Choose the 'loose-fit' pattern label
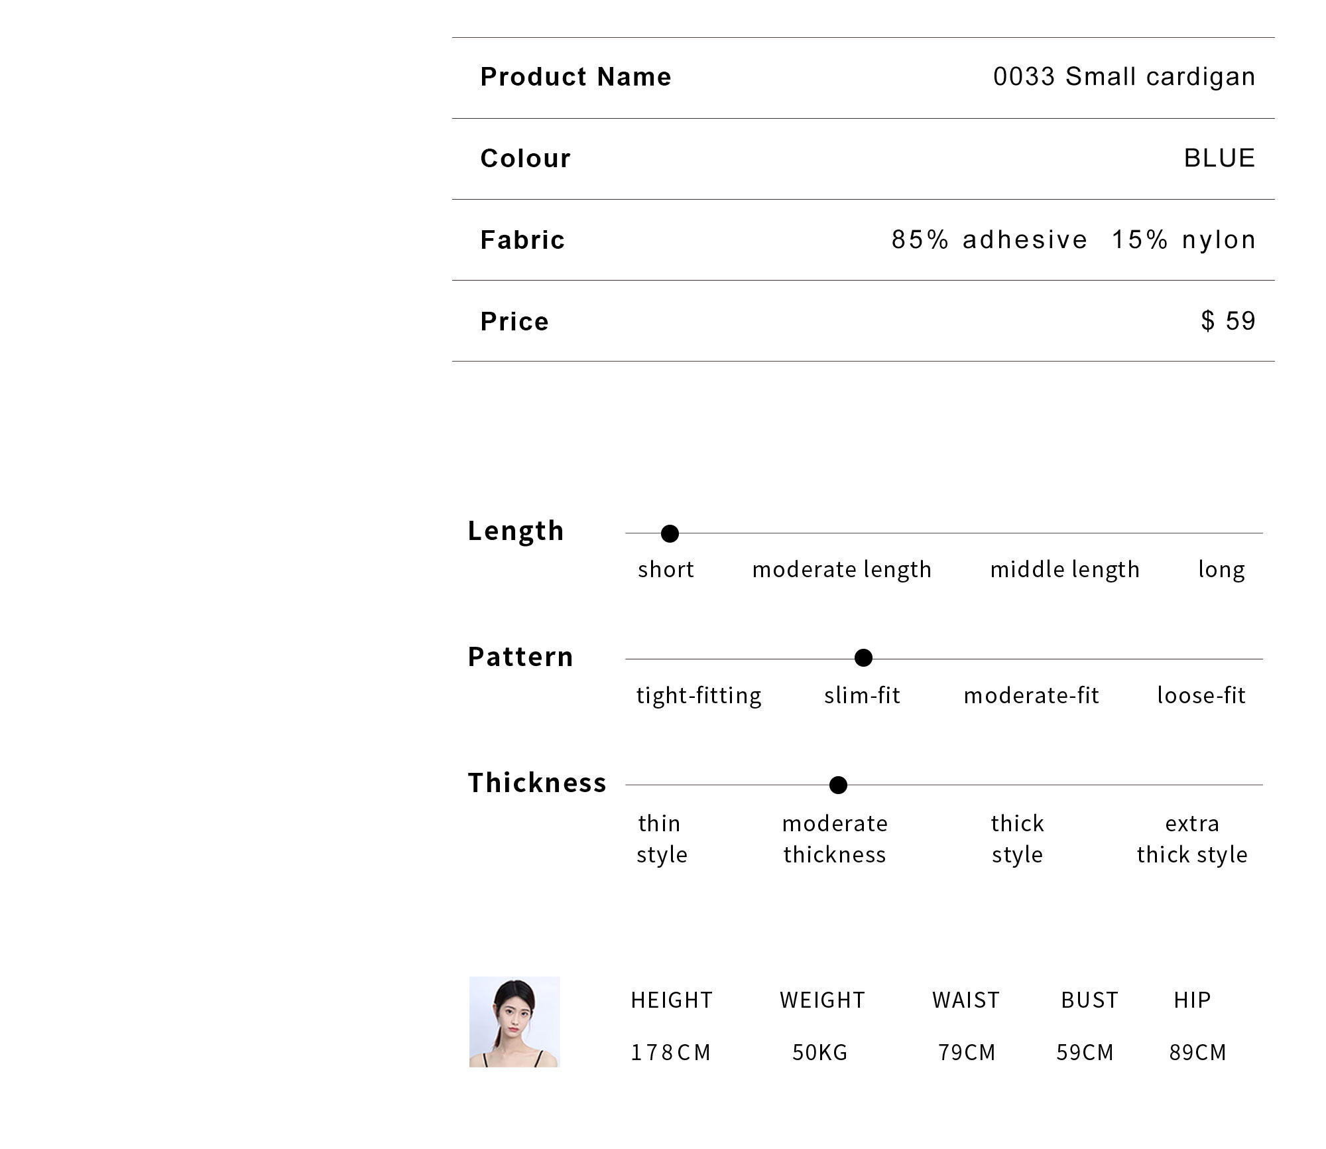The height and width of the screenshot is (1149, 1326). click(1201, 695)
